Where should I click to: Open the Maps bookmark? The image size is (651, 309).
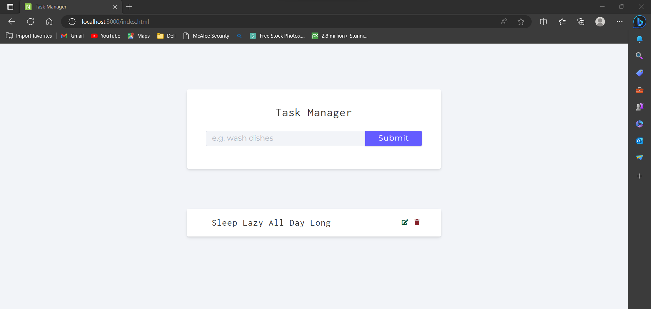coord(139,36)
